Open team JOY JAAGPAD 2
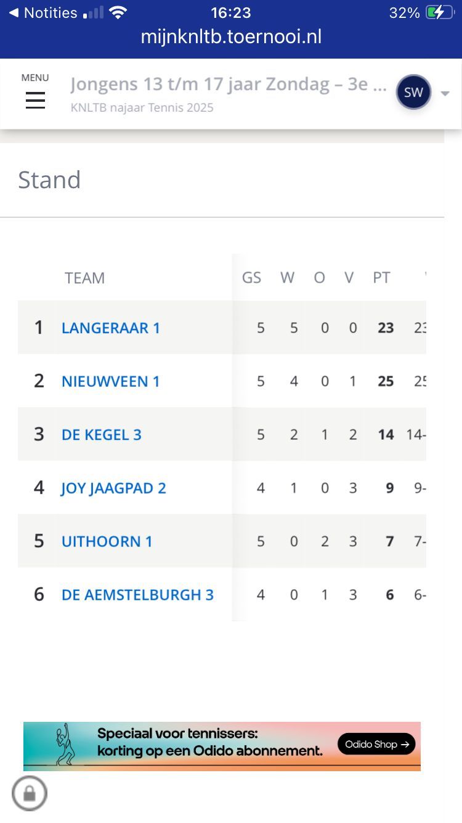 pos(114,488)
